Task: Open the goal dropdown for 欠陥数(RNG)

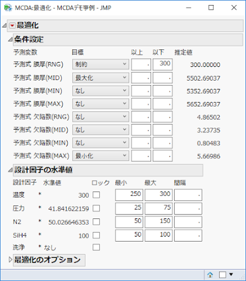Action: (101, 117)
